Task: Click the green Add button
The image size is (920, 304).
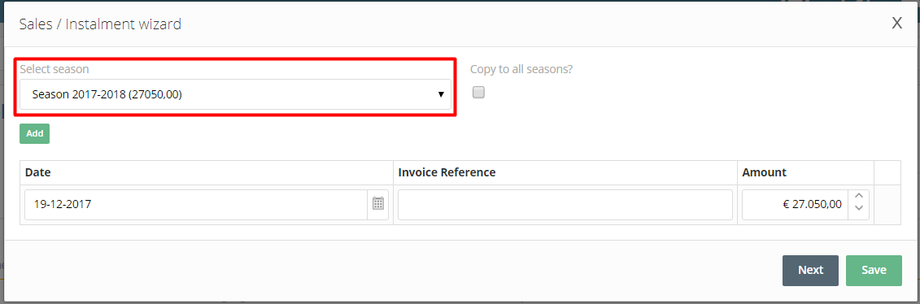Action: (35, 133)
